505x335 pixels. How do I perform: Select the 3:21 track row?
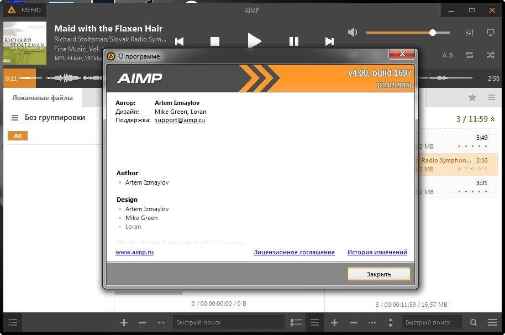click(458, 187)
